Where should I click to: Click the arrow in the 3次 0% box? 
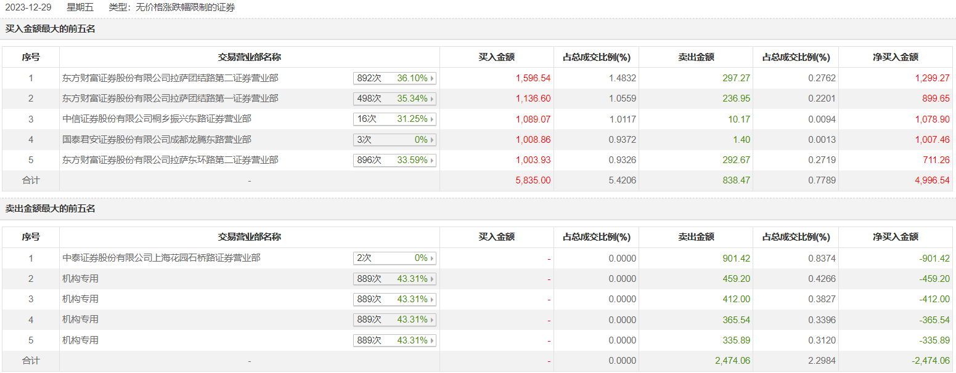click(432, 140)
